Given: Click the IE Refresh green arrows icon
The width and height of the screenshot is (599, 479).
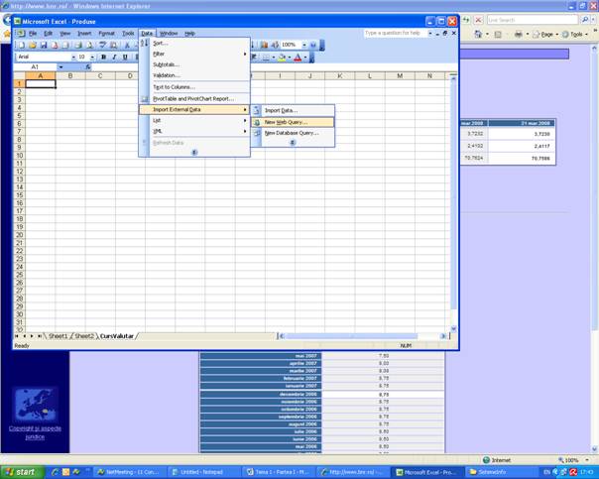Looking at the screenshot, I should point(466,20).
